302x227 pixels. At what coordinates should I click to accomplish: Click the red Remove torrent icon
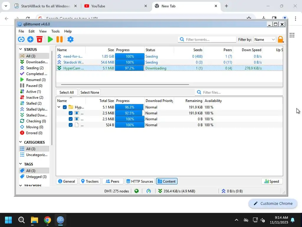[x=40, y=39]
